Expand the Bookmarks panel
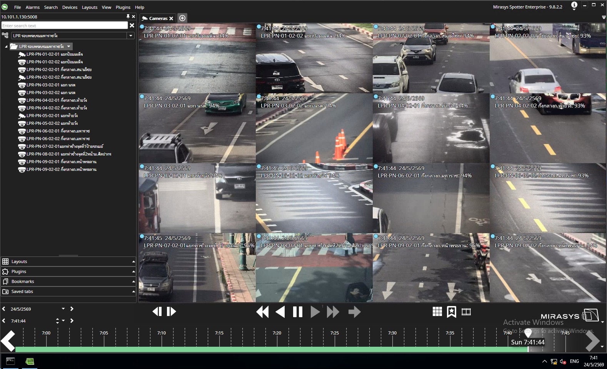 [68, 281]
